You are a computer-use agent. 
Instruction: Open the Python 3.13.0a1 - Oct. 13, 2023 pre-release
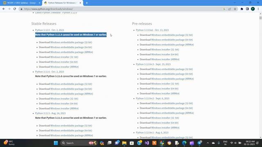point(152,30)
